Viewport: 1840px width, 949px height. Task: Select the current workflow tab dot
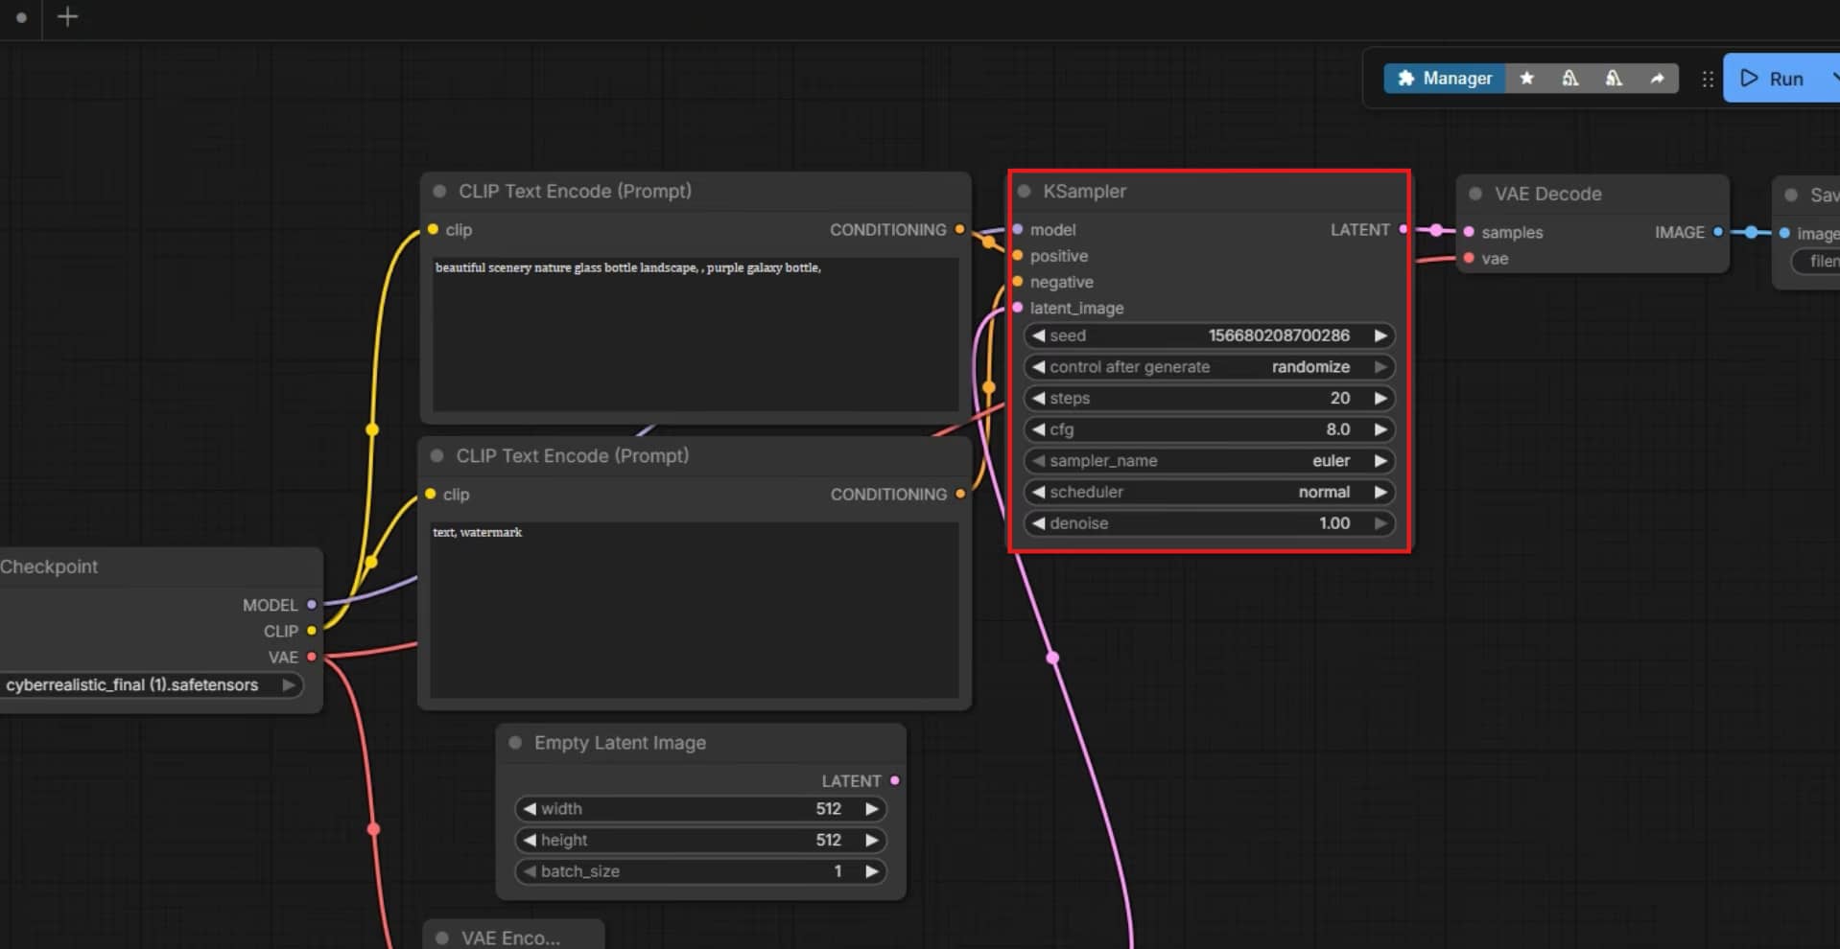[21, 17]
